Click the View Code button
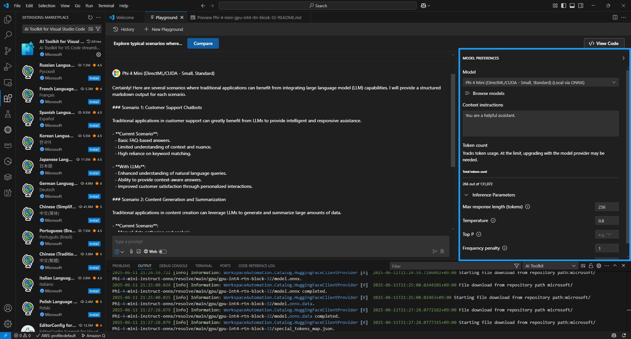631x339 pixels. coord(604,43)
